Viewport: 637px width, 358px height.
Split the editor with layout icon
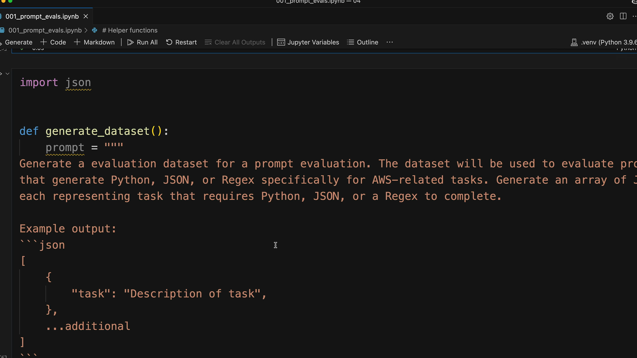point(623,16)
